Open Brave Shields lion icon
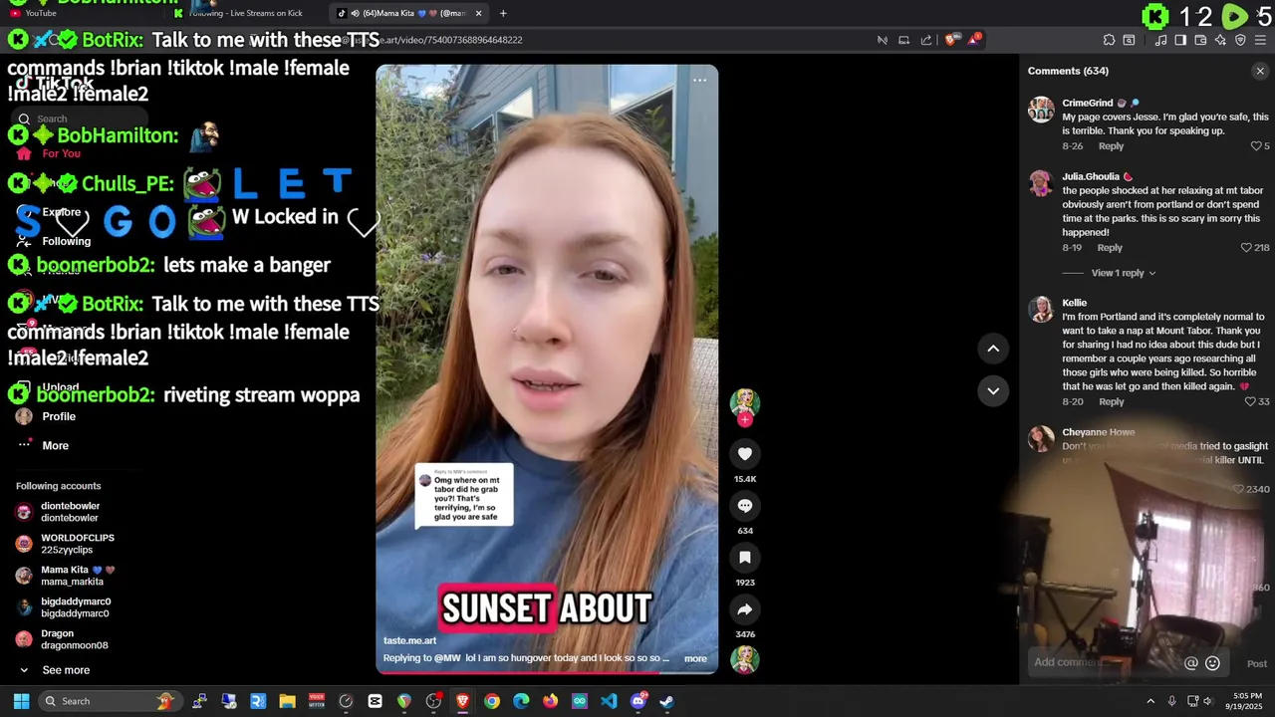The height and width of the screenshot is (717, 1275). pyautogui.click(x=951, y=40)
